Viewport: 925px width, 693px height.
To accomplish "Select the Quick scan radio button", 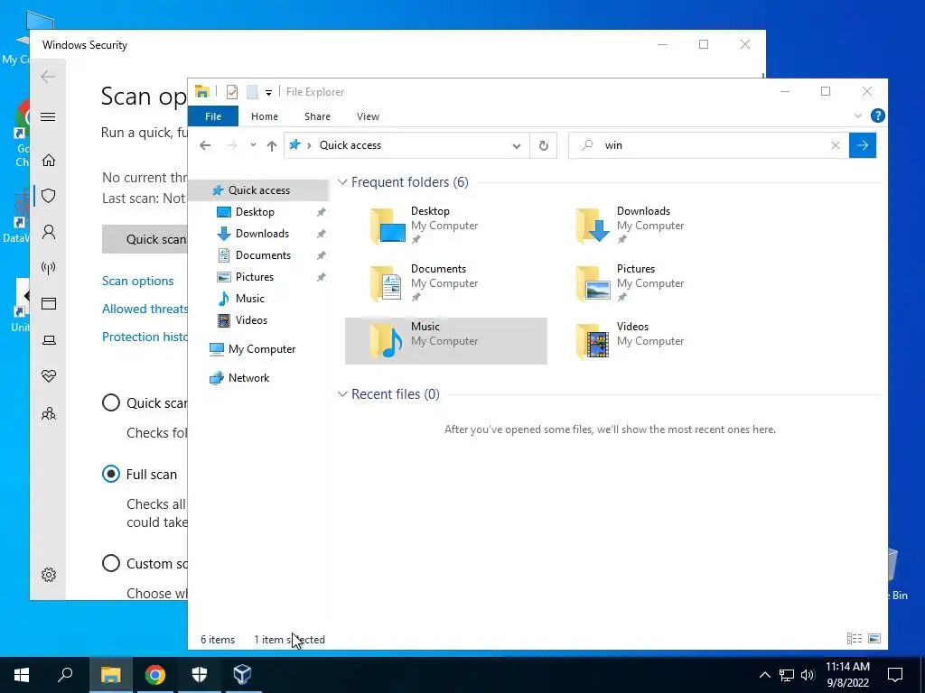I will click(x=111, y=403).
